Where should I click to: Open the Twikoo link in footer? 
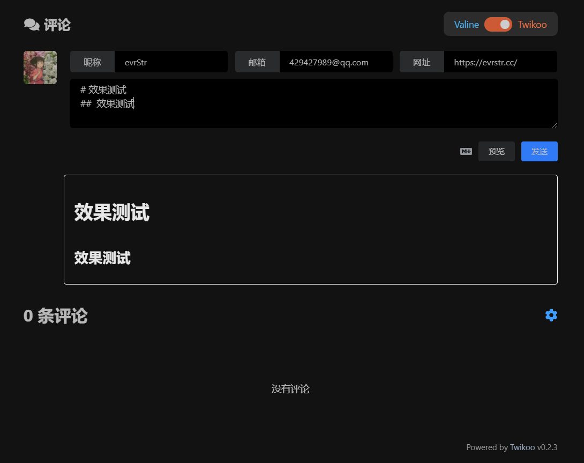(522, 447)
